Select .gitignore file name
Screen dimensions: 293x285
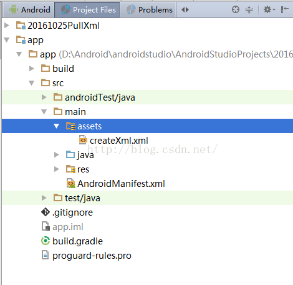pyautogui.click(x=72, y=213)
